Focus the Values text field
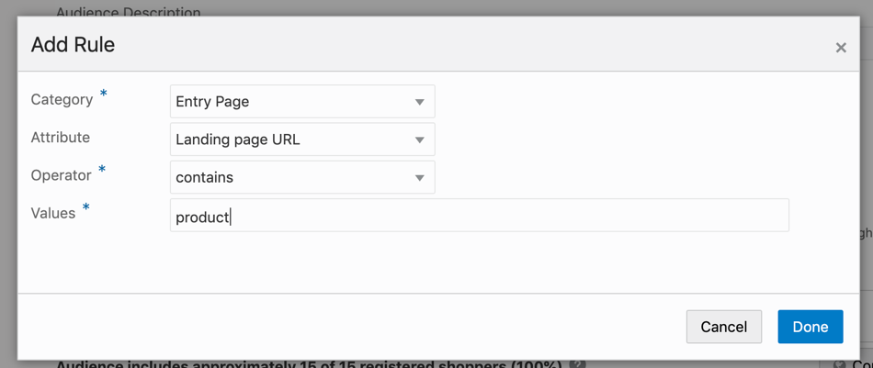Image resolution: width=873 pixels, height=368 pixels. [x=479, y=216]
